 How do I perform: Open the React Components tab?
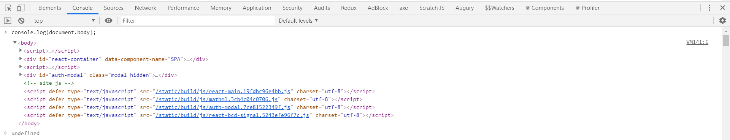(x=545, y=8)
